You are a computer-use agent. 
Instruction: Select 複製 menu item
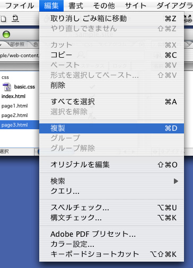[x=111, y=128]
